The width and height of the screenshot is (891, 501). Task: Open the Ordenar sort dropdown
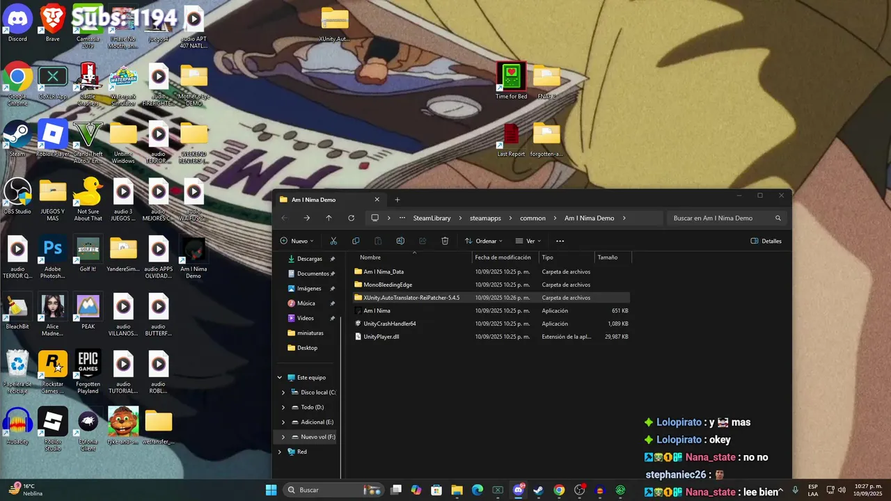click(x=483, y=241)
